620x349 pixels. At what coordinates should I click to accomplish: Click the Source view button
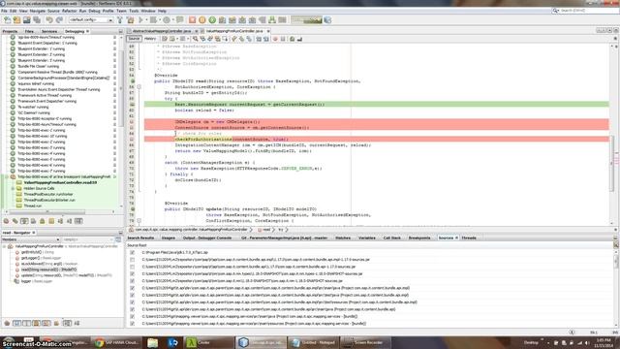pos(134,39)
